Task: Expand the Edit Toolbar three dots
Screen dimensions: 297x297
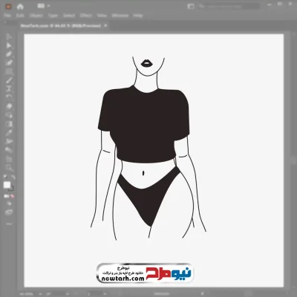Action: click(x=9, y=224)
